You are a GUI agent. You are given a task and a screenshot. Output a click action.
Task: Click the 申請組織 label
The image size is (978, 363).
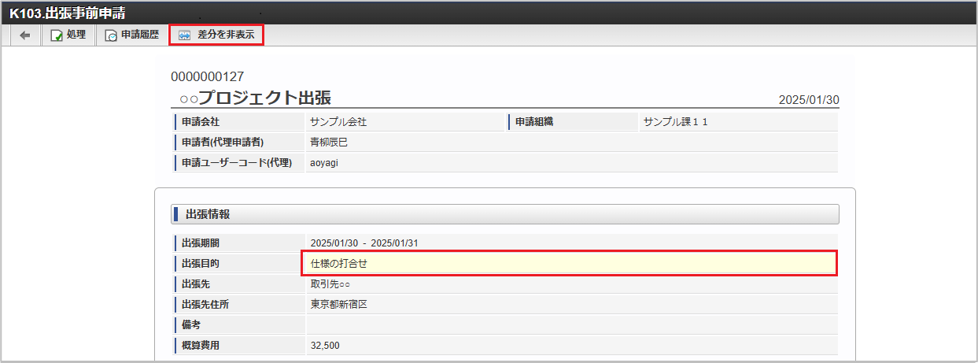(534, 122)
